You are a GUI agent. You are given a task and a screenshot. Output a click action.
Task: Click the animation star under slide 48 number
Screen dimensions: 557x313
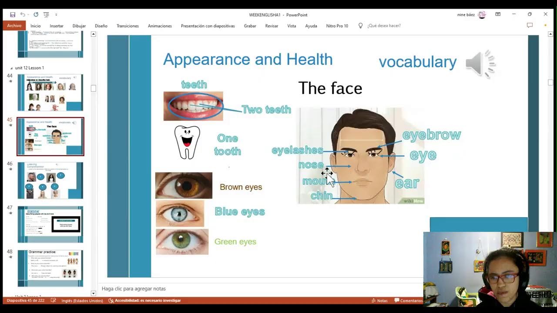[x=10, y=257]
